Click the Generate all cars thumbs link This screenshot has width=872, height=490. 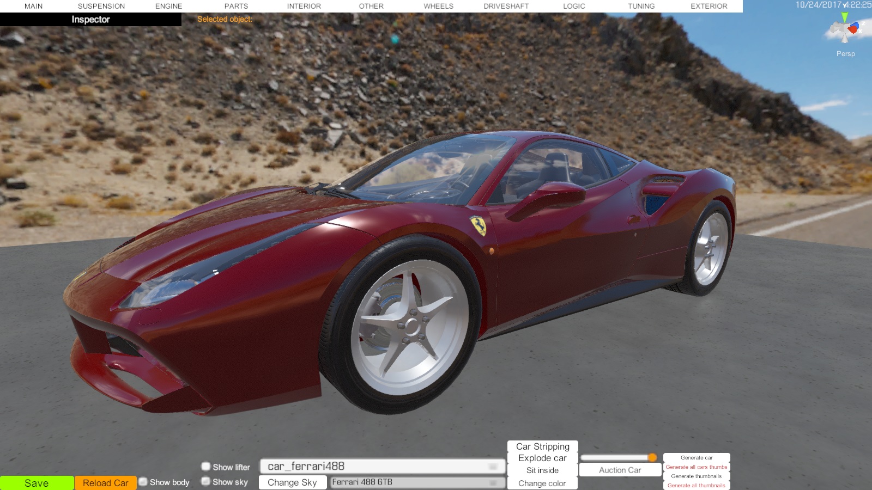696,467
